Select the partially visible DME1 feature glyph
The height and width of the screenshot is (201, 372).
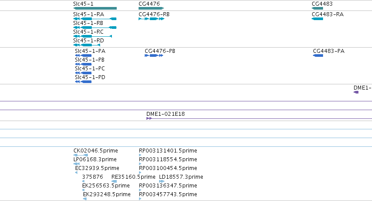[x=356, y=92]
